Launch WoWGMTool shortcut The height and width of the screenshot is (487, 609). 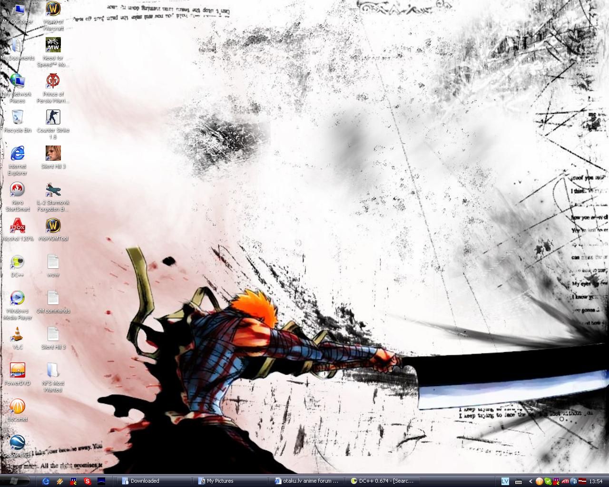click(53, 230)
